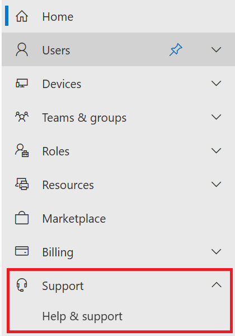The image size is (235, 336).
Task: Collapse the Support section chevron
Action: (x=217, y=285)
